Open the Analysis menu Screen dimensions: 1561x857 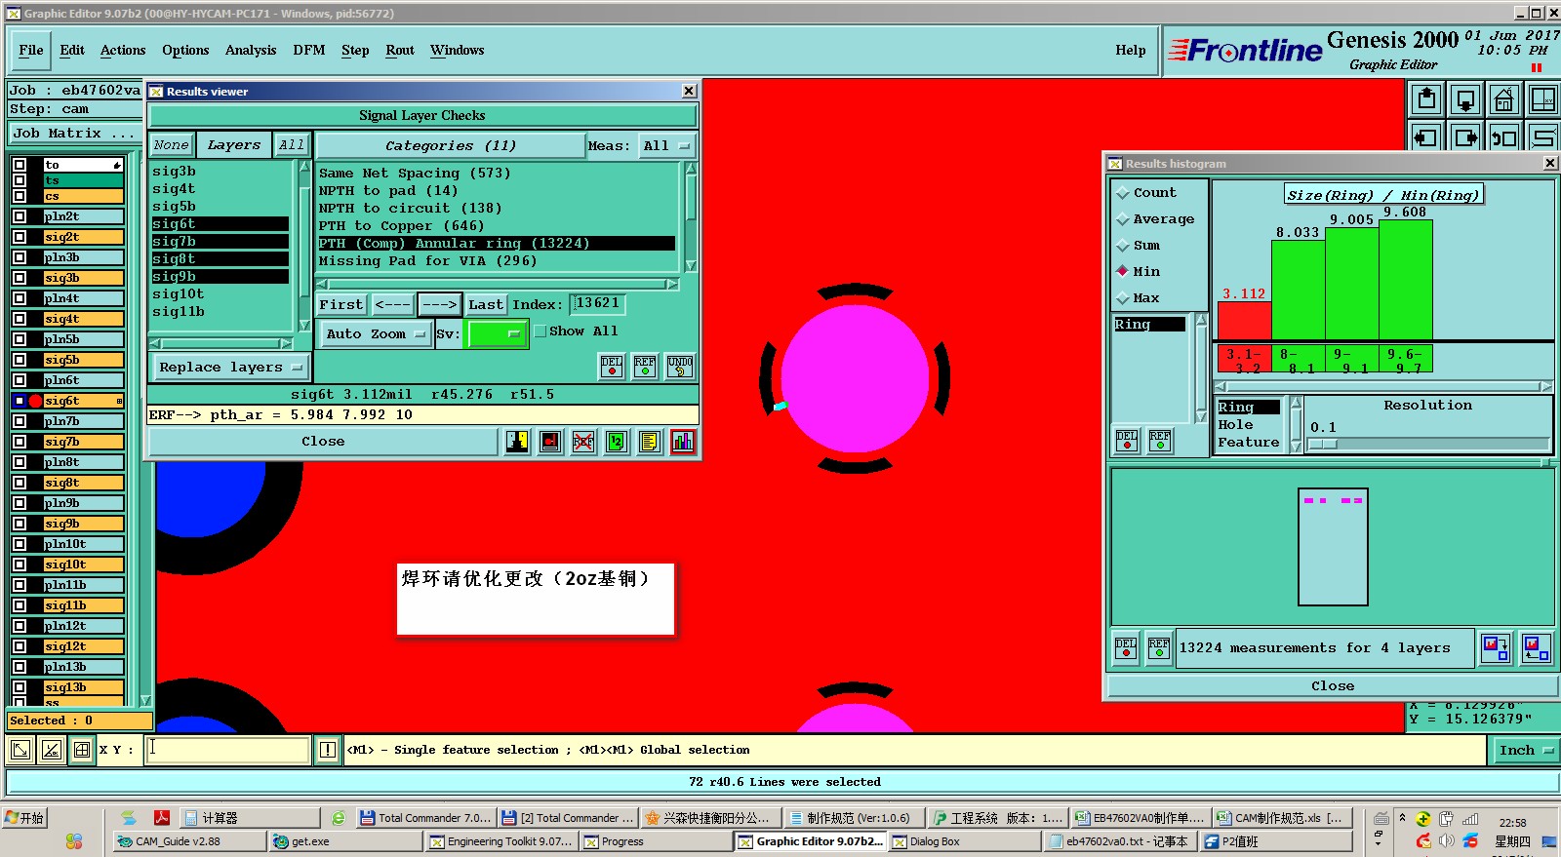point(251,51)
